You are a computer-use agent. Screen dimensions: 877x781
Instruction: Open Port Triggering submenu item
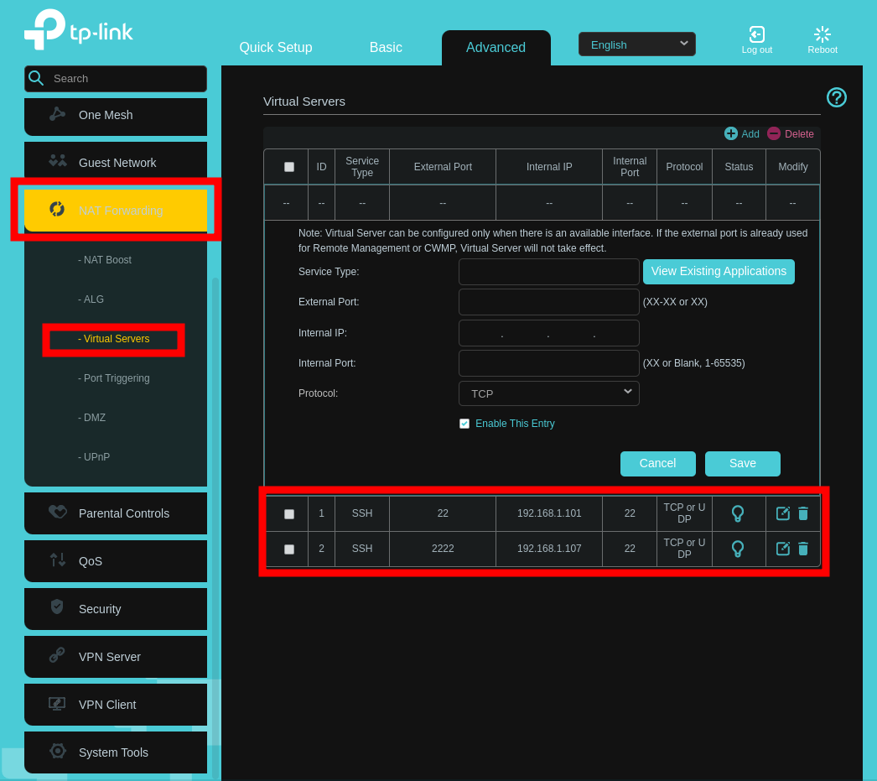113,378
